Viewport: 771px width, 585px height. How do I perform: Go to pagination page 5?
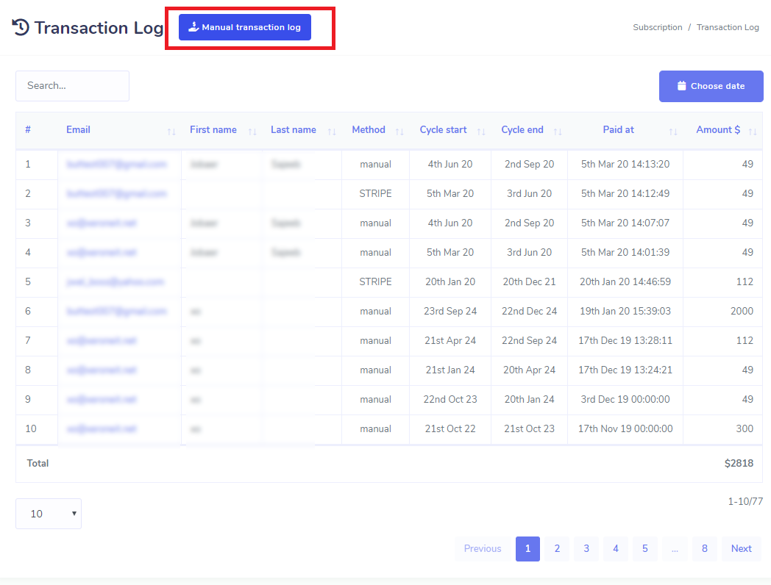click(x=644, y=549)
